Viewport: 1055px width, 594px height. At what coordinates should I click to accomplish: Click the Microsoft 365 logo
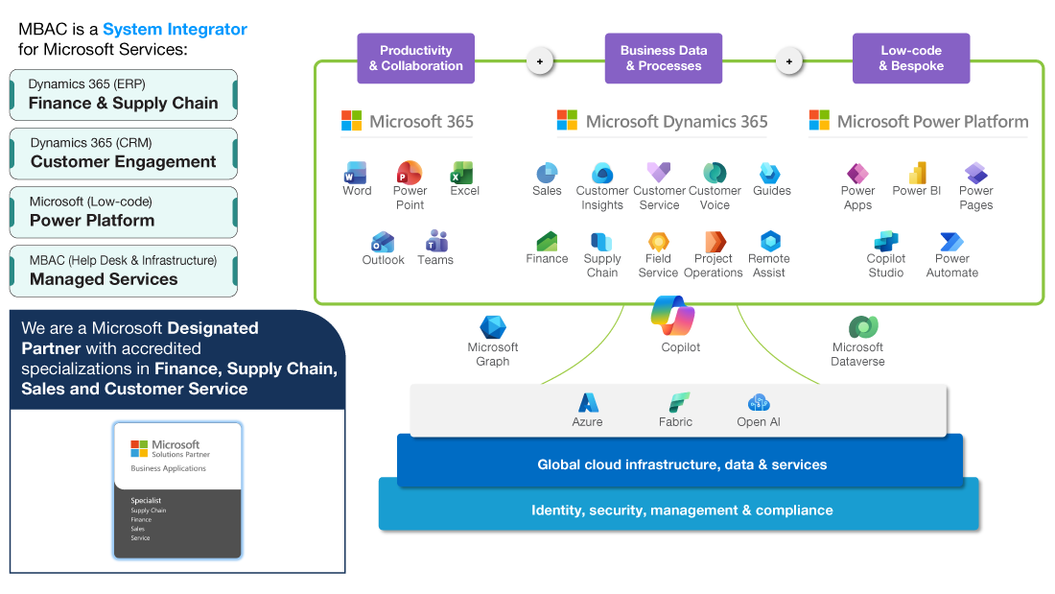351,121
